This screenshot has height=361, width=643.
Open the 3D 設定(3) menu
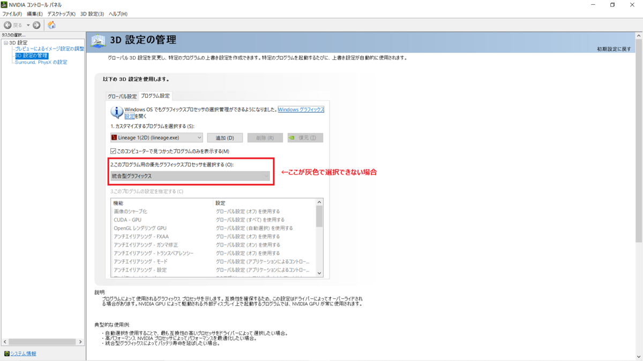point(92,14)
